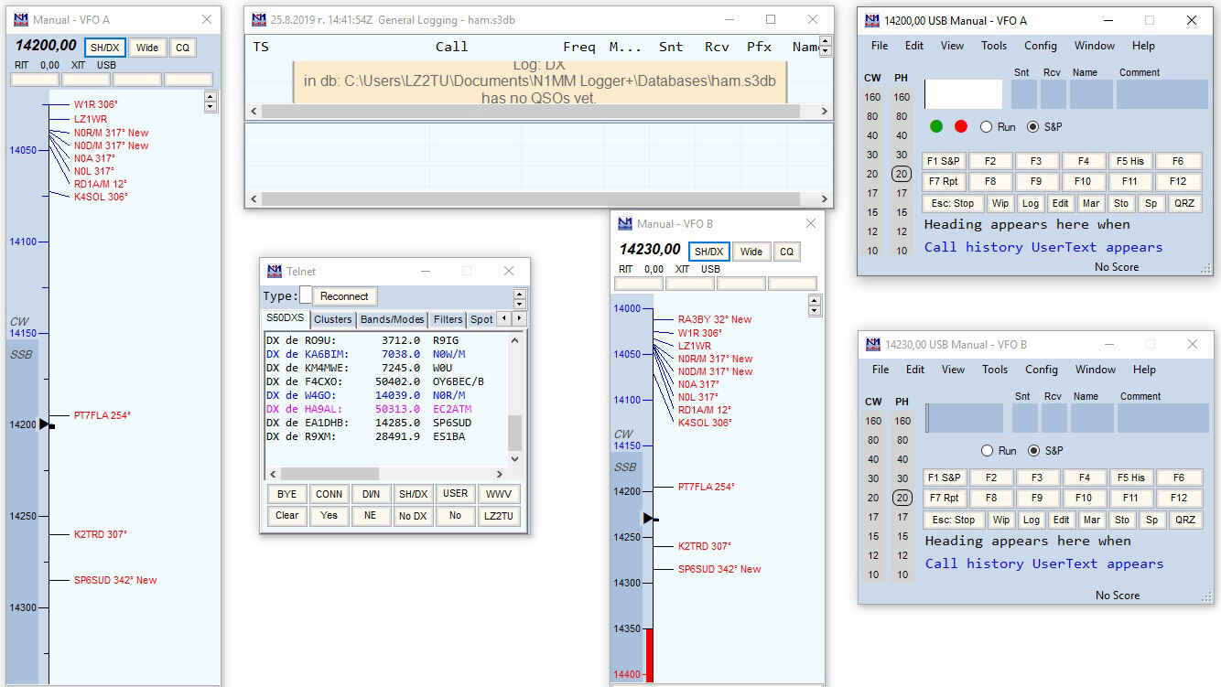Viewport: 1221px width, 687px height.
Task: Click the red band-edge segment on VFO B bandmap
Action: [x=649, y=654]
